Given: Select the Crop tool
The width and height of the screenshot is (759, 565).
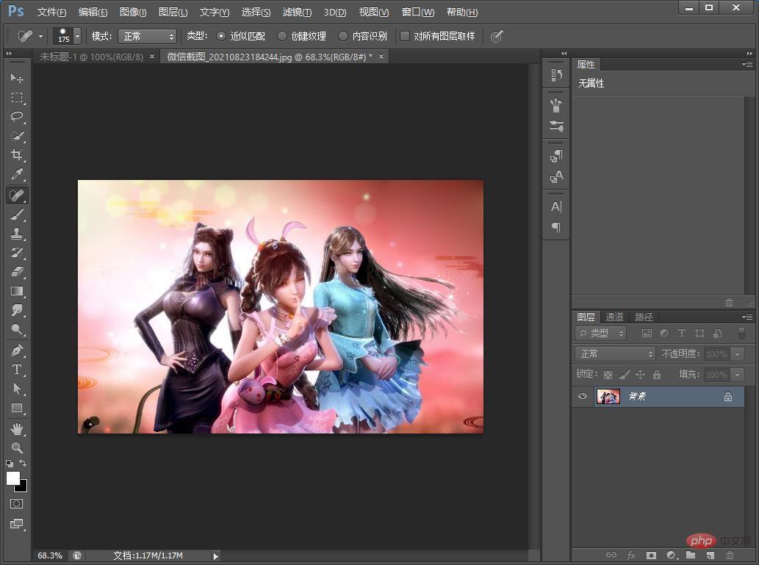Looking at the screenshot, I should click(x=17, y=155).
